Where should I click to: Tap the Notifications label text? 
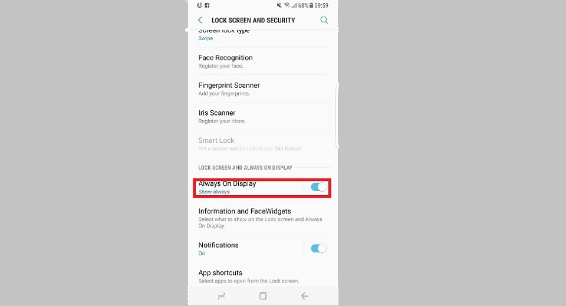point(218,245)
